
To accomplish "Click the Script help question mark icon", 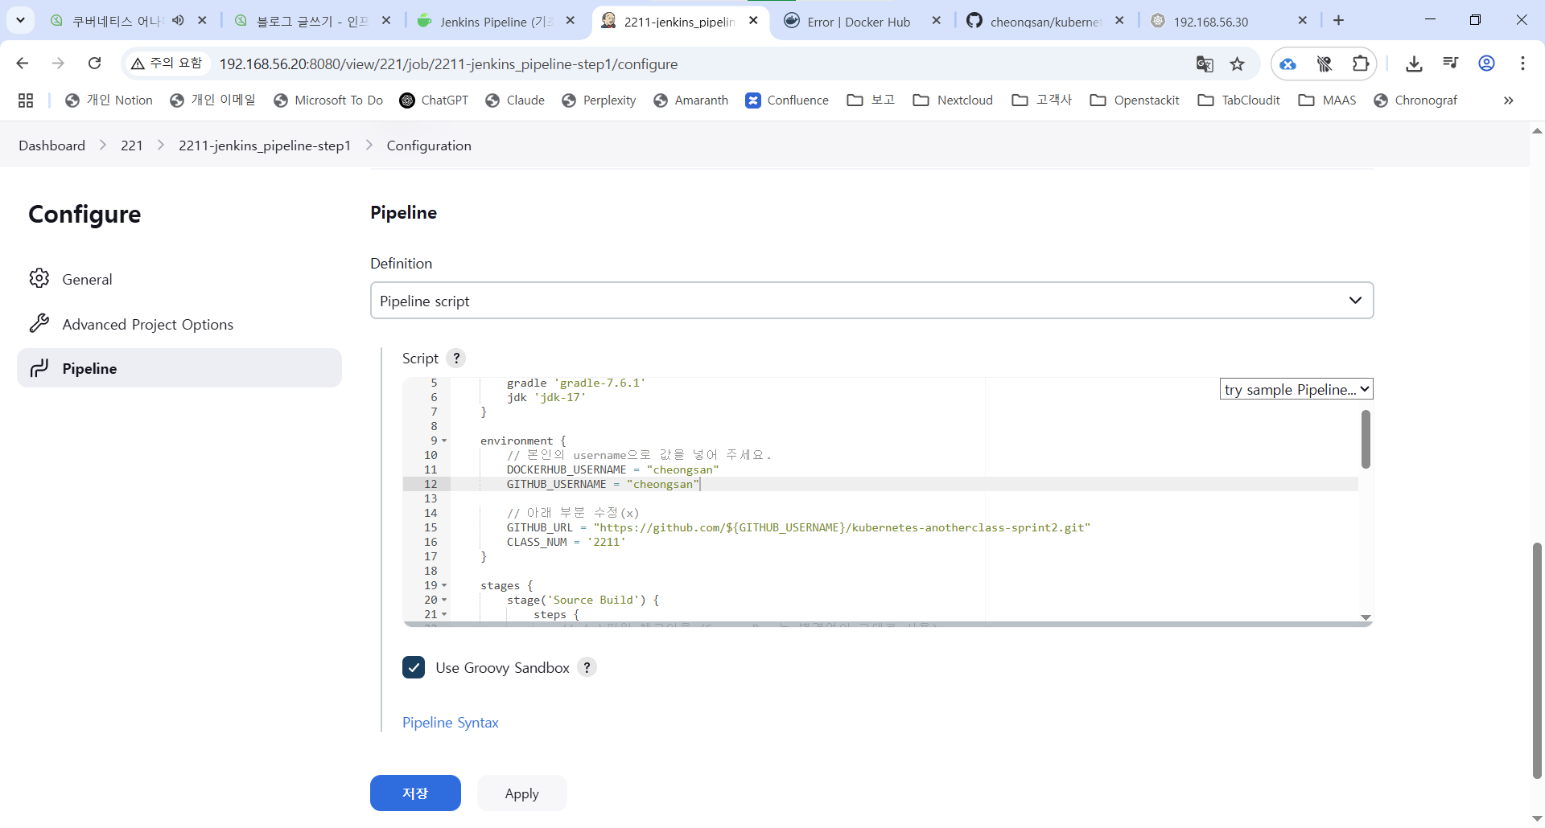I will click(456, 359).
